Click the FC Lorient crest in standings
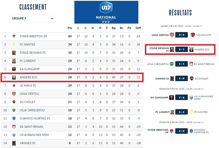 tap(14, 61)
